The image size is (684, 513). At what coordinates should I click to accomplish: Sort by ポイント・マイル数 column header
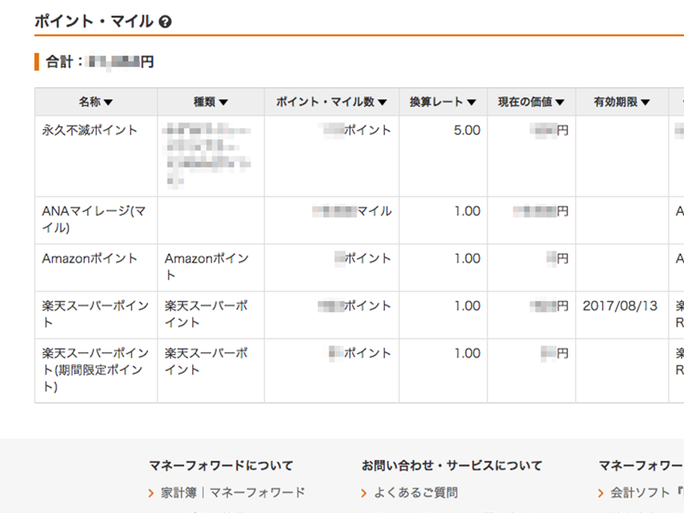tap(332, 102)
